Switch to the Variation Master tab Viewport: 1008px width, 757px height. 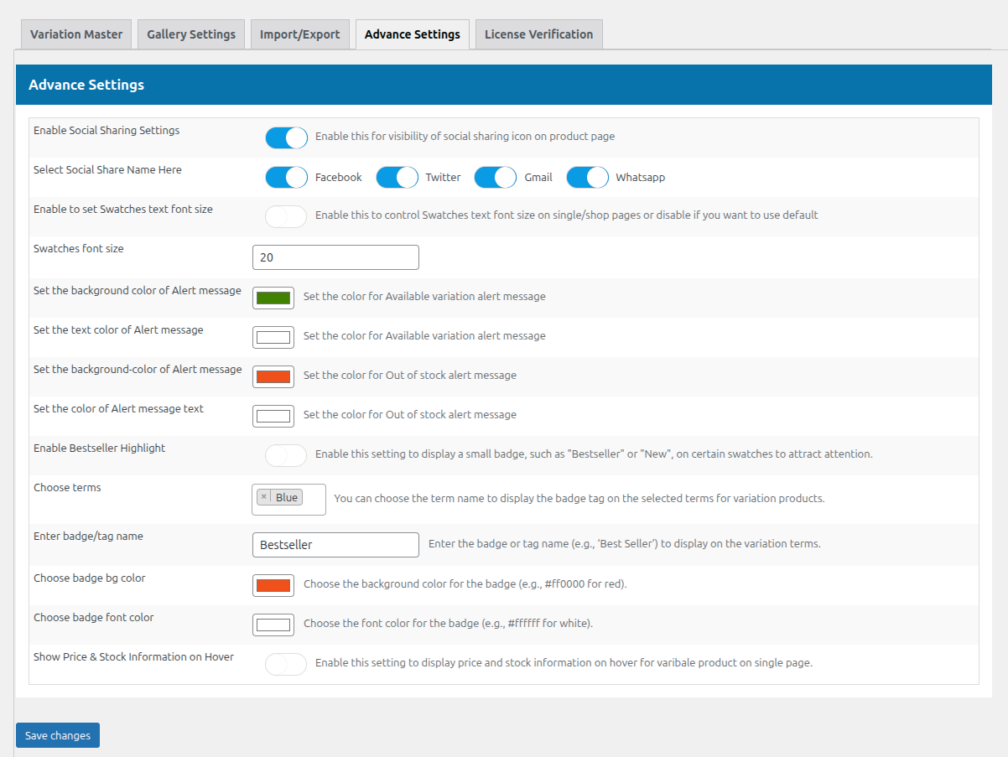(76, 34)
